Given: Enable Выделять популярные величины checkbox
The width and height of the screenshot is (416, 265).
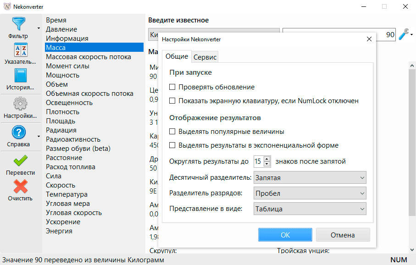Looking at the screenshot, I should pos(172,132).
